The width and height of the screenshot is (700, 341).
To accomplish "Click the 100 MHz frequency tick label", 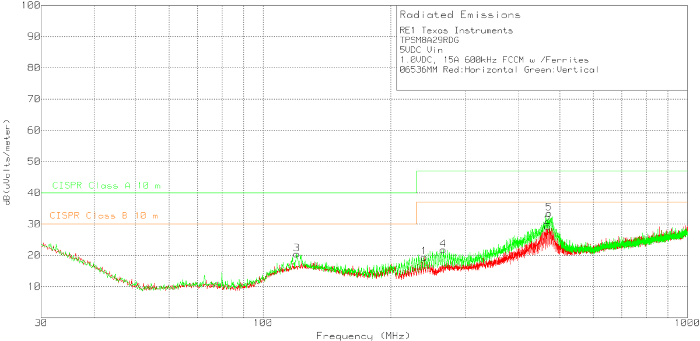I will click(263, 323).
